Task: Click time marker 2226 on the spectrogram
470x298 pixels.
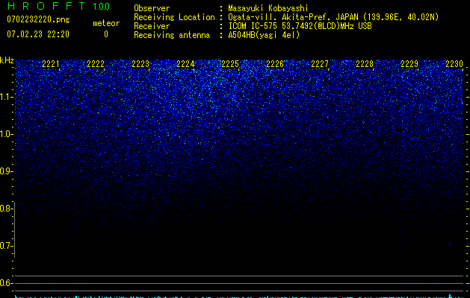Action: point(275,63)
